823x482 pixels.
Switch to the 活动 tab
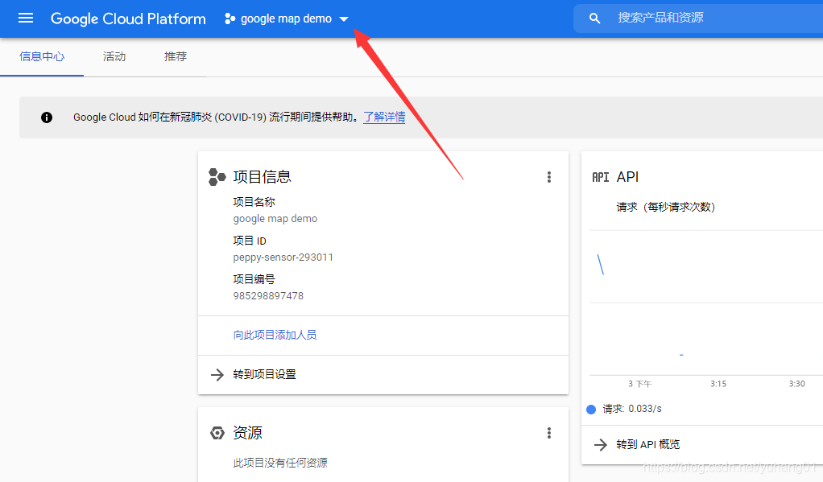(114, 56)
